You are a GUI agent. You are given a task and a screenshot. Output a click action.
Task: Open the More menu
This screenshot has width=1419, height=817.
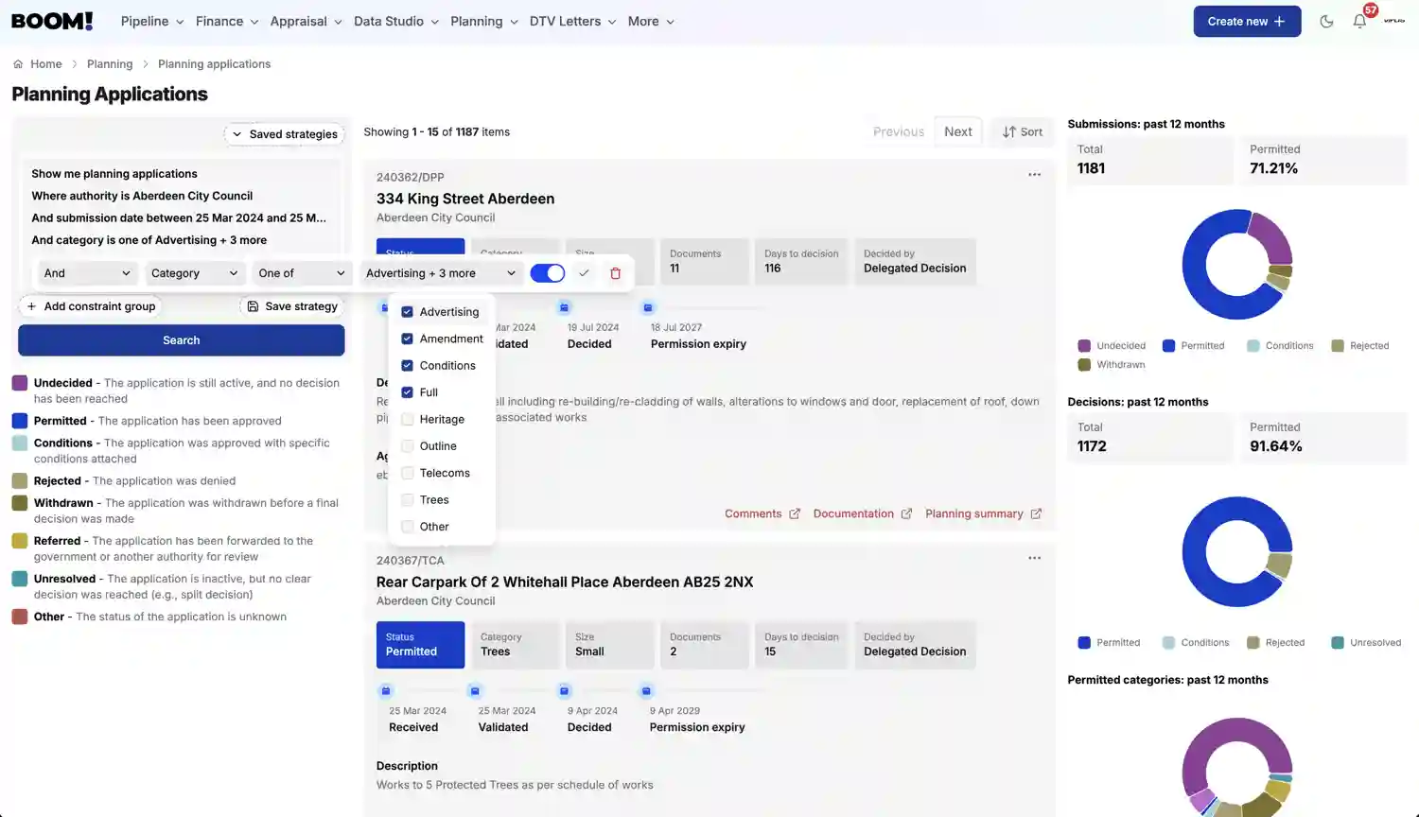click(651, 21)
